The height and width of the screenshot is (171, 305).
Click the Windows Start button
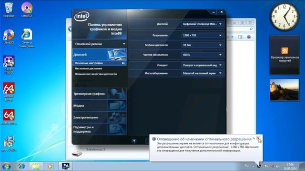coord(6,166)
